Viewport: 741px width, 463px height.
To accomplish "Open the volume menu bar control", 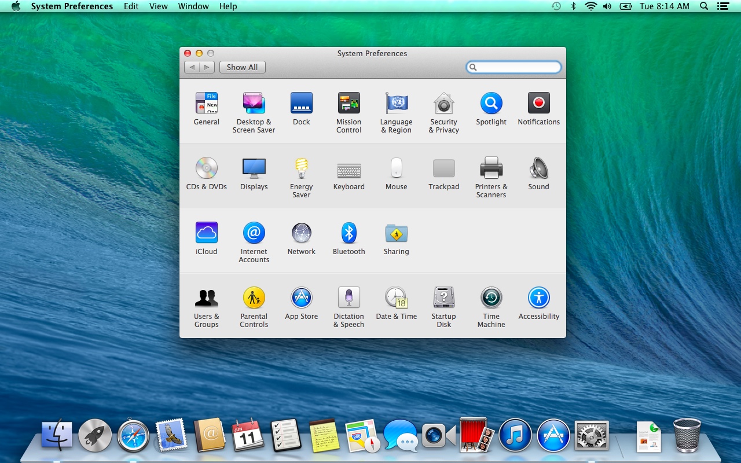I will 607,6.
